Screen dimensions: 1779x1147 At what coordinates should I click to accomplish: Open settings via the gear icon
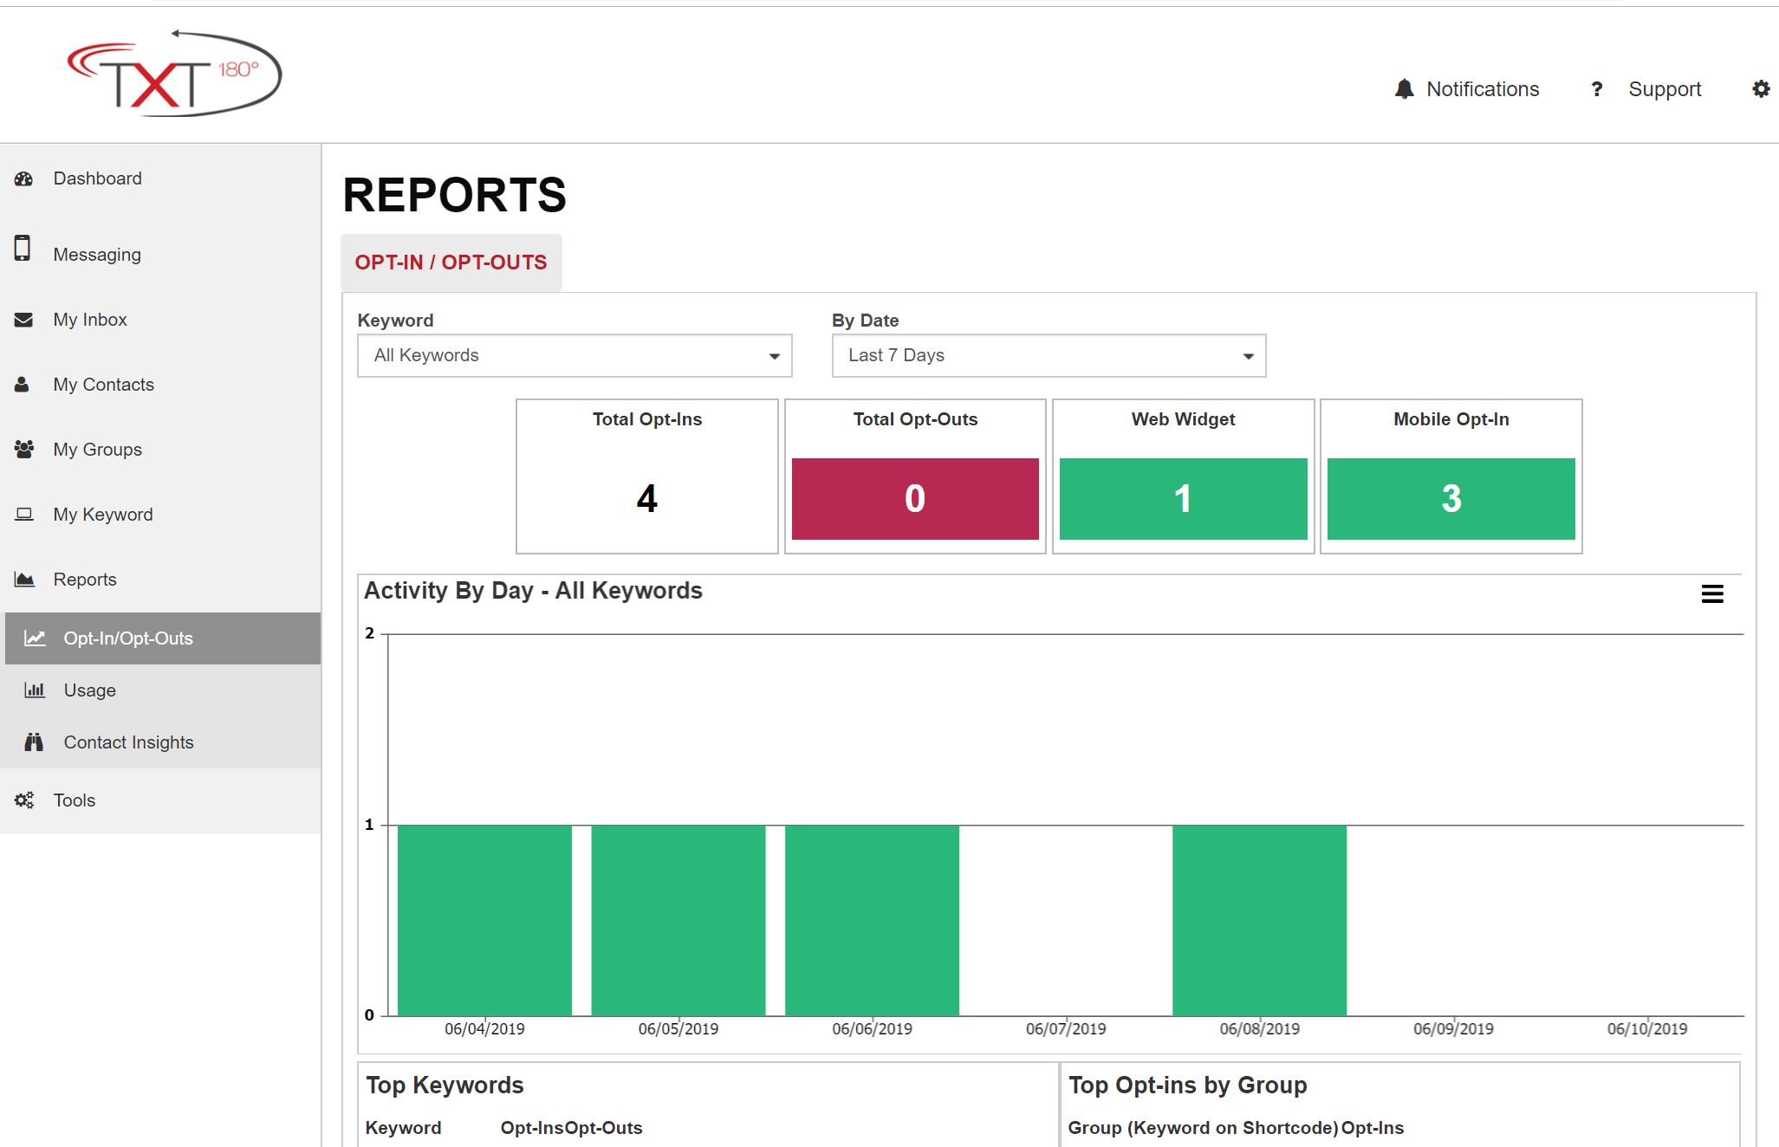point(1760,89)
